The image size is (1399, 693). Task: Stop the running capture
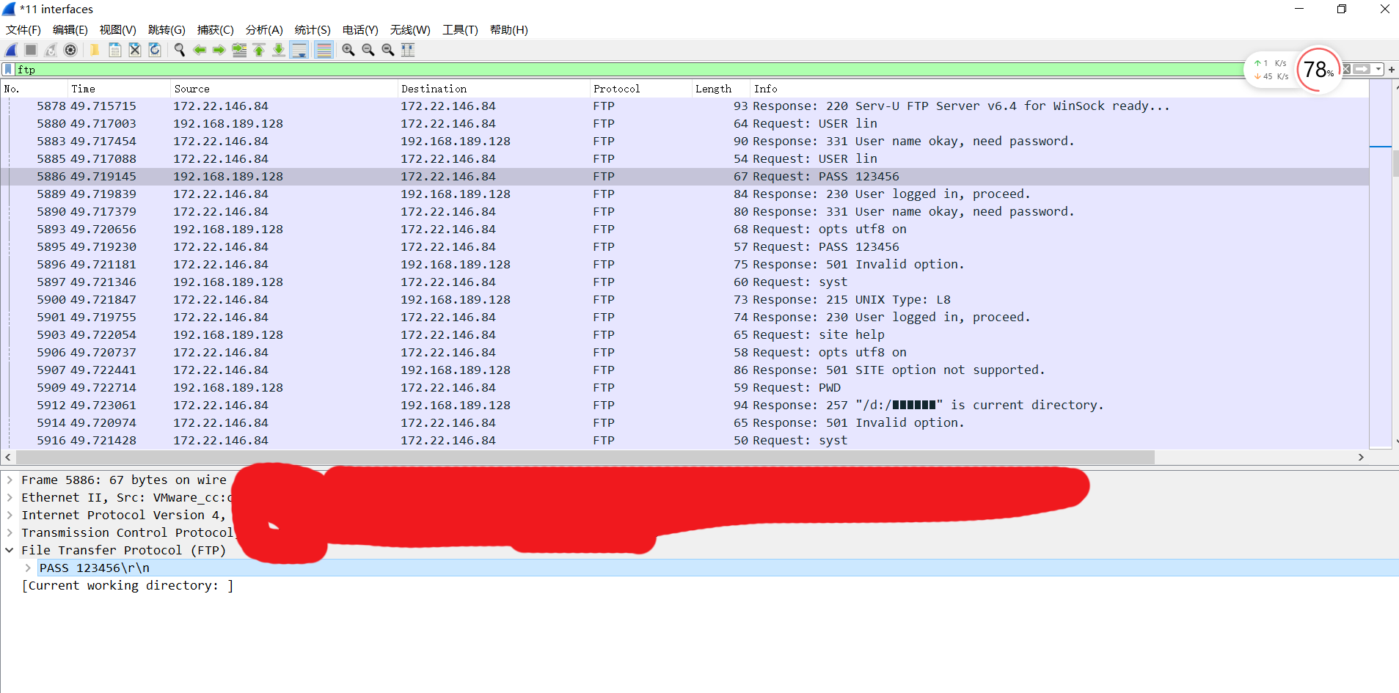[30, 50]
